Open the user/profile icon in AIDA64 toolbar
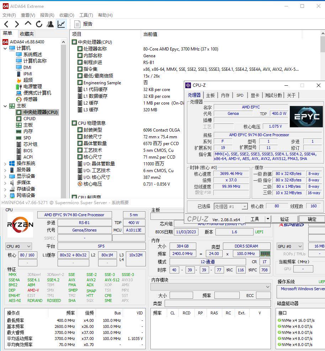The image size is (325, 351). [50, 24]
